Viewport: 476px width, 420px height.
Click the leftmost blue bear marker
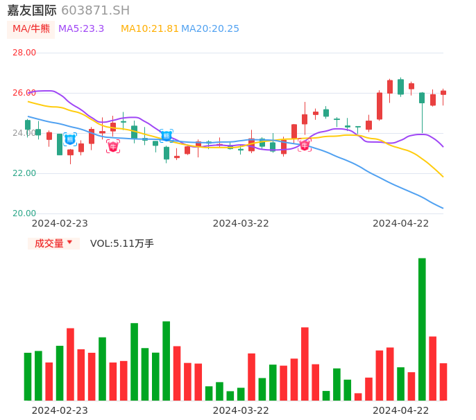pyautogui.click(x=70, y=139)
